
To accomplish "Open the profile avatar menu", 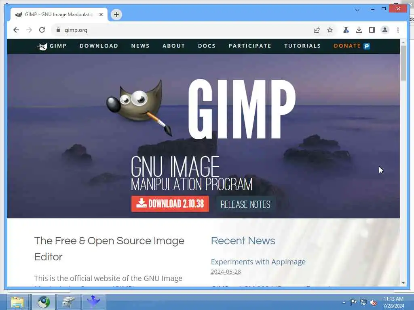I will coord(385,30).
